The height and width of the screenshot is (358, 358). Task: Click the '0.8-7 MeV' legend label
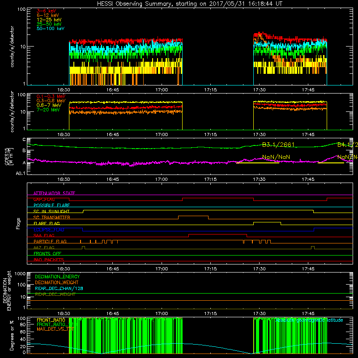[x=49, y=106]
